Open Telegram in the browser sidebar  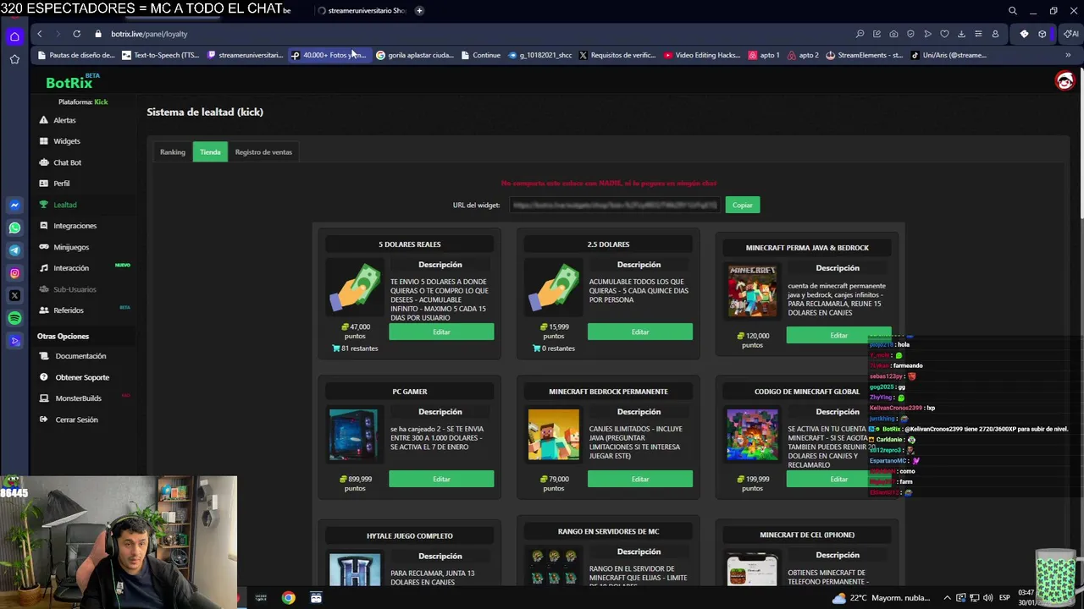pos(14,250)
